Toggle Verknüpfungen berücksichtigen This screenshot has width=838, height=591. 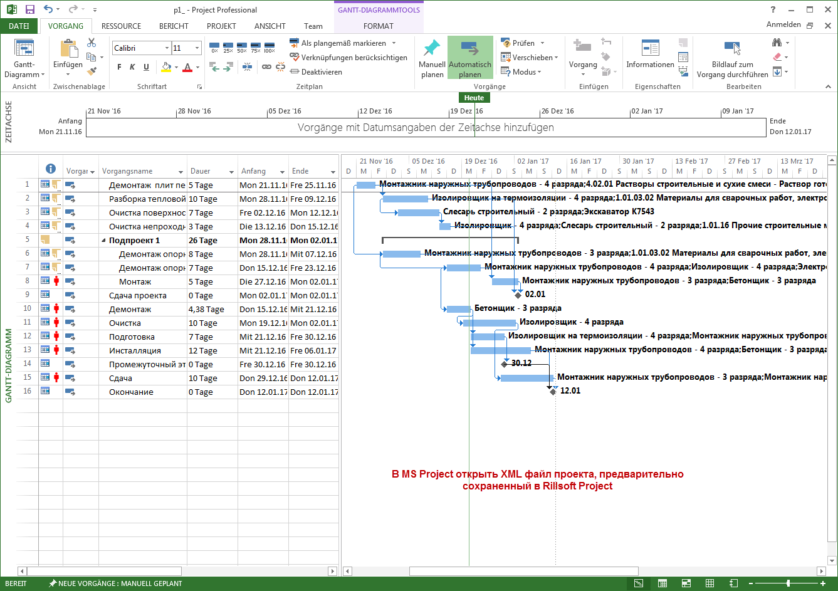(348, 58)
